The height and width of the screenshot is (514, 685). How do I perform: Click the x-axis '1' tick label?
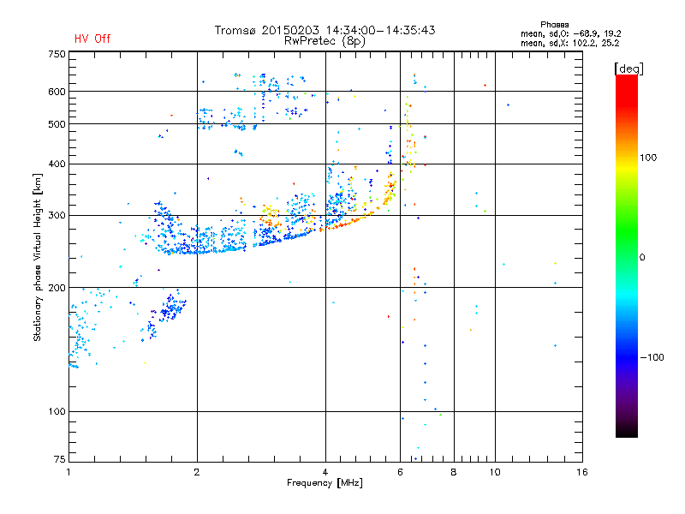(68, 472)
